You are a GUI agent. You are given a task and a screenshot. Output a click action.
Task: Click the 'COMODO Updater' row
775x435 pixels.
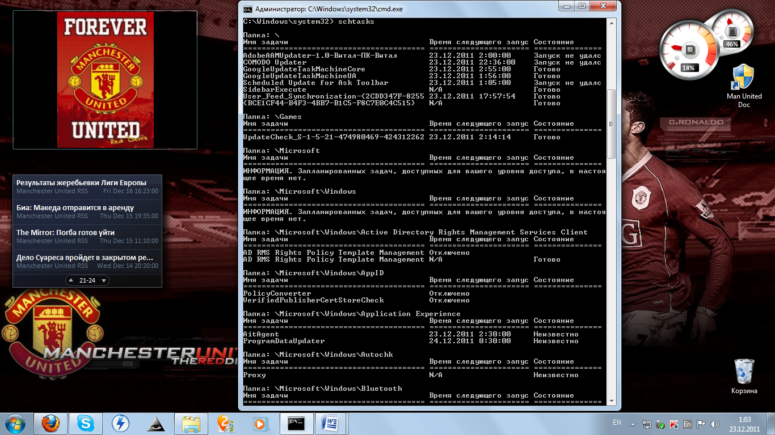click(x=422, y=62)
